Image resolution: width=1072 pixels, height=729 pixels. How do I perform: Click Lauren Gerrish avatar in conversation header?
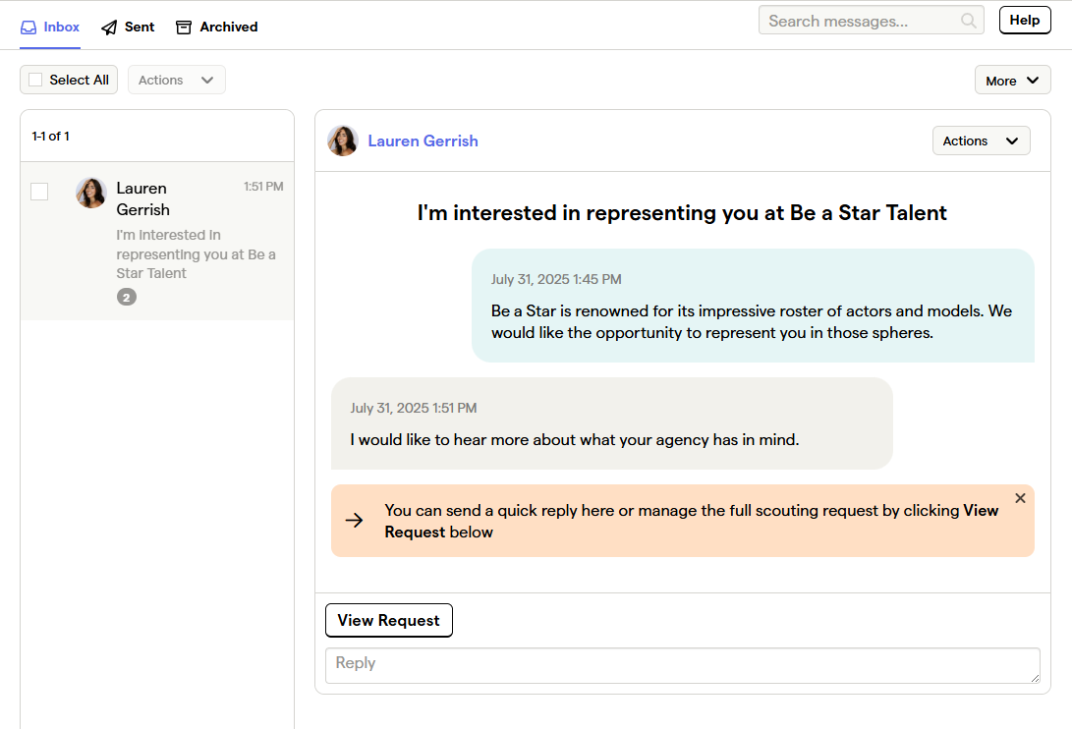tap(343, 140)
